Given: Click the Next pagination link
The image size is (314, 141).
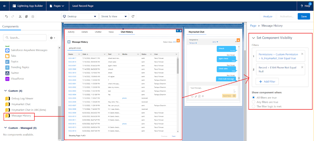Looking at the screenshot, I should click(x=174, y=136).
